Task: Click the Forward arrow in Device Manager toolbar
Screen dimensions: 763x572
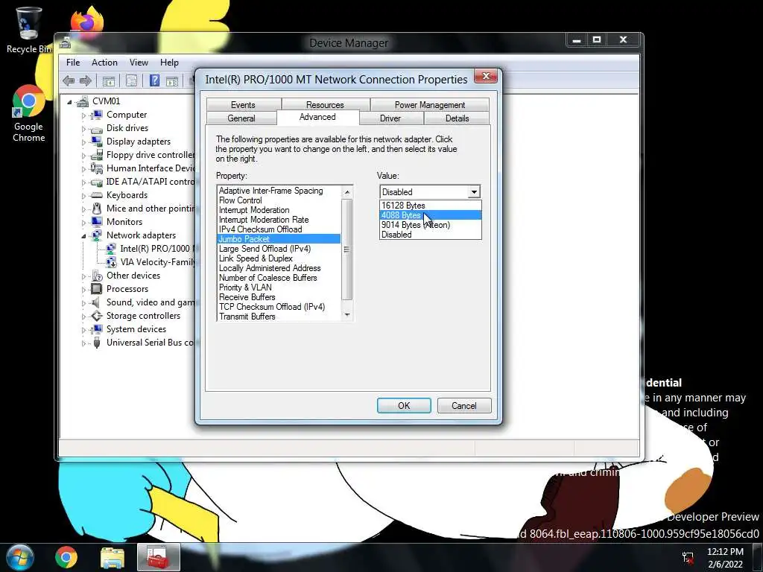Action: pos(86,80)
